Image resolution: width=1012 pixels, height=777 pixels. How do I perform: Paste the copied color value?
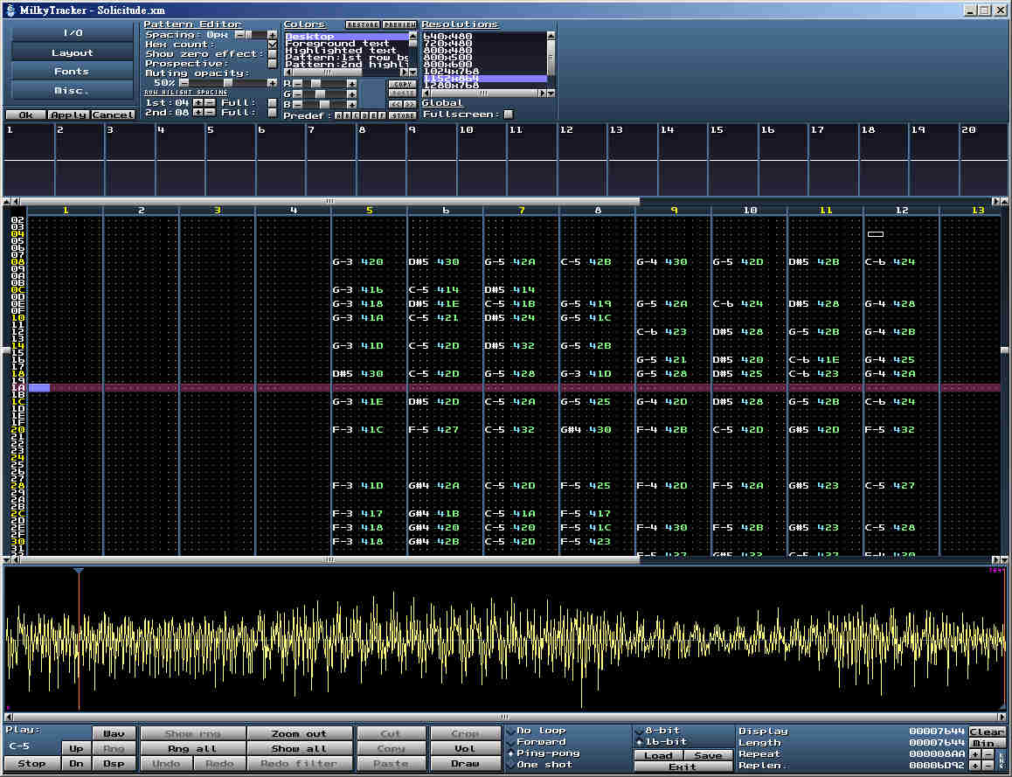coord(403,94)
